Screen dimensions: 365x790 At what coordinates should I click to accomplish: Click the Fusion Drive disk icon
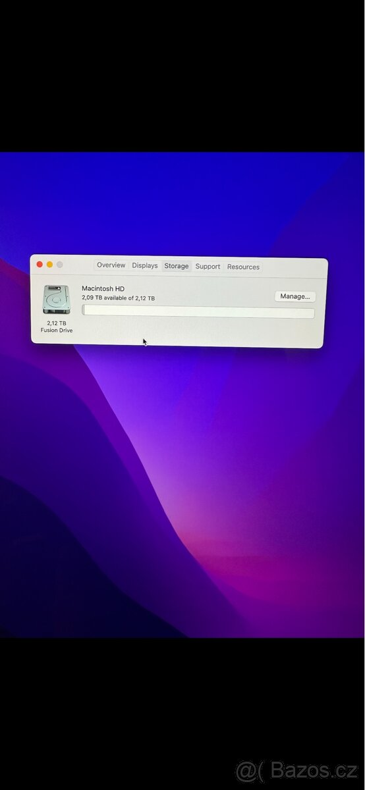coord(56,300)
